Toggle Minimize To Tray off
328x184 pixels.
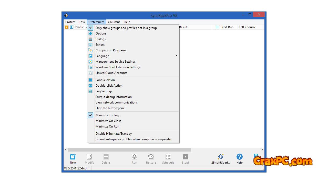pyautogui.click(x=133, y=115)
